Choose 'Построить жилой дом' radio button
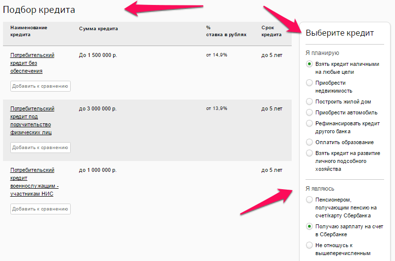 (x=309, y=101)
